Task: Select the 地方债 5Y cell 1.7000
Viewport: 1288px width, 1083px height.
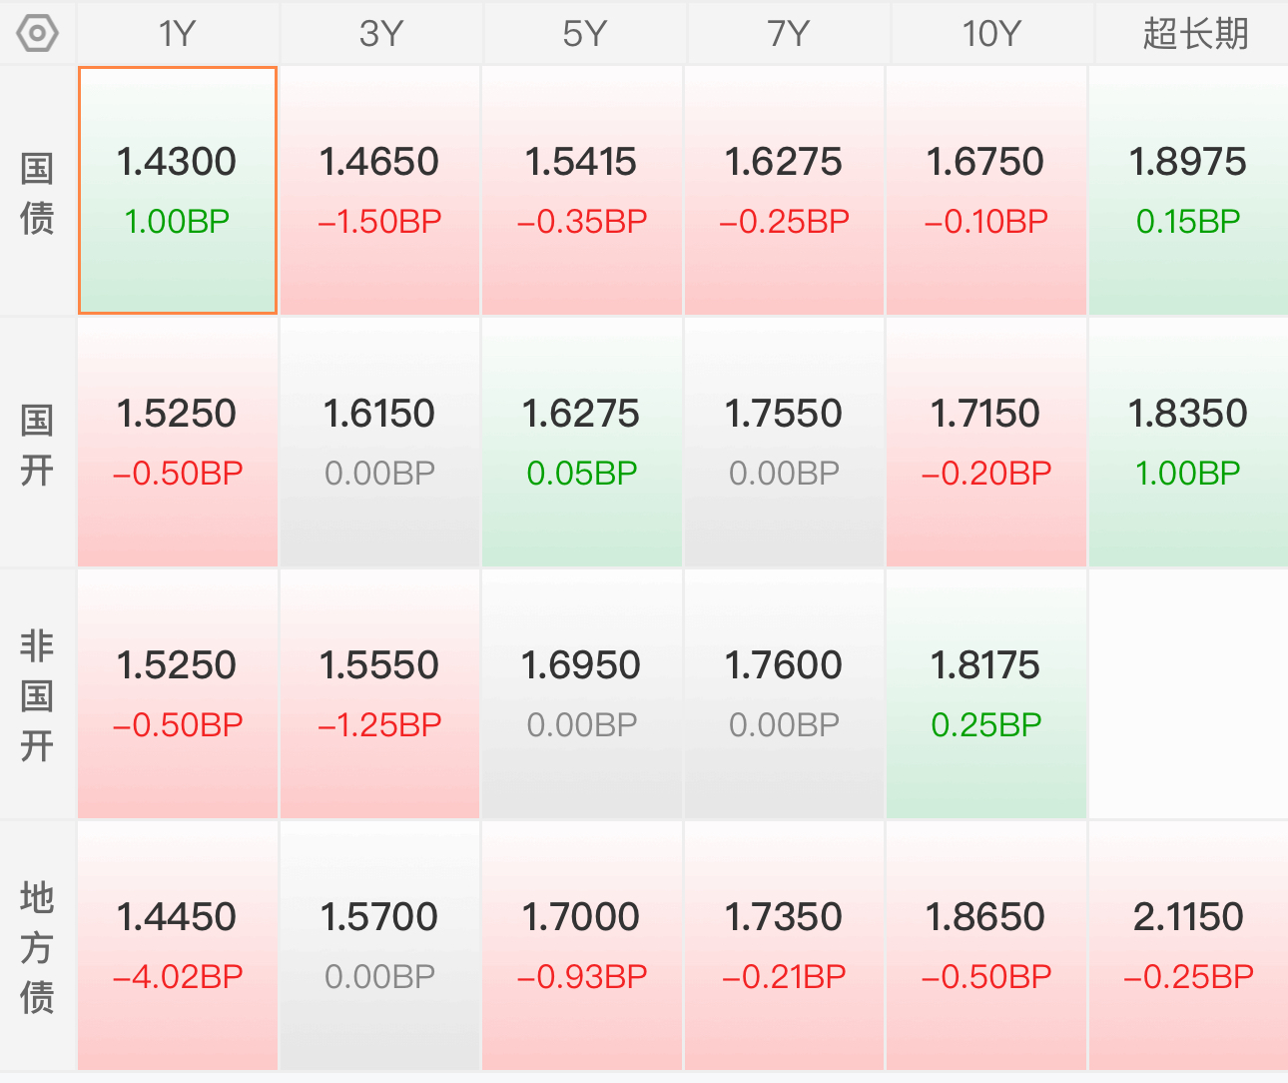Action: point(582,946)
